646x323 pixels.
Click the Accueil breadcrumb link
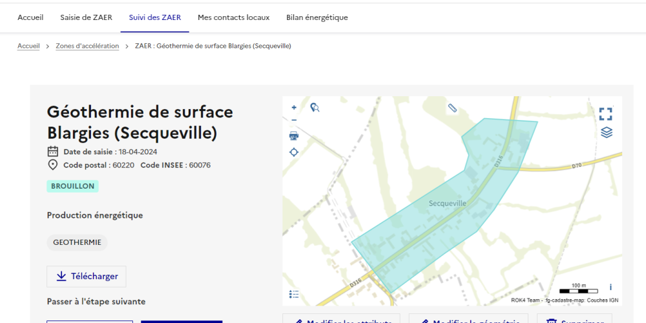point(28,46)
